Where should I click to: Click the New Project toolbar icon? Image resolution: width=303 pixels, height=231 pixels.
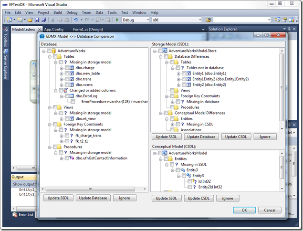(x=9, y=20)
